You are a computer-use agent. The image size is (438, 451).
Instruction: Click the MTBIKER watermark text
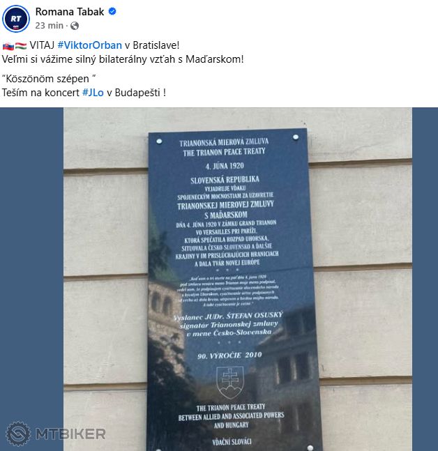coord(70,434)
